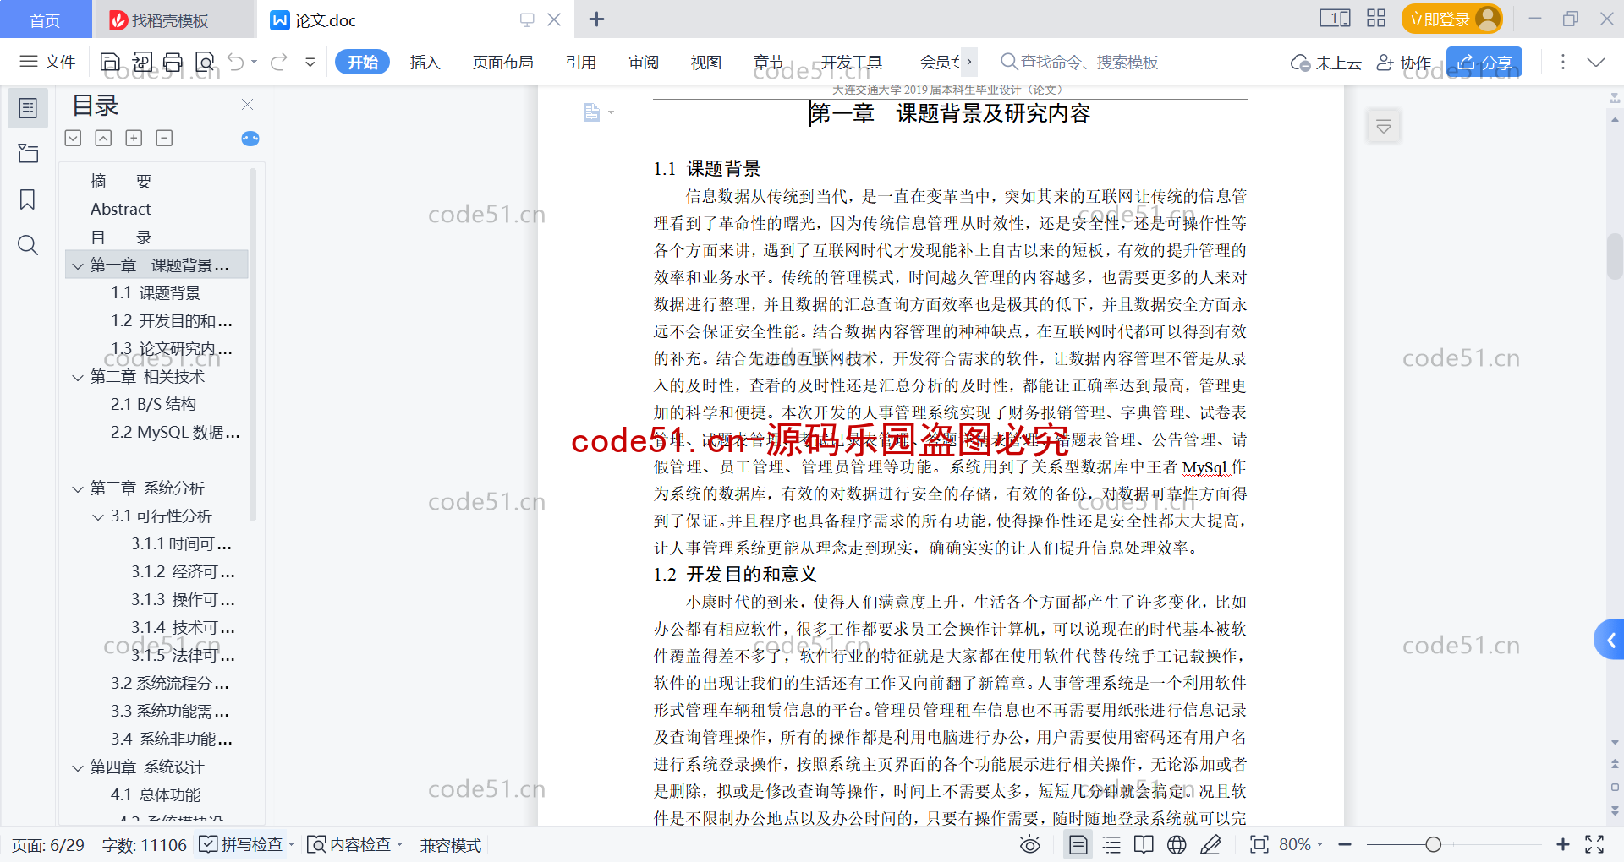Screen dimensions: 1624x862
Task: Open the 内容检查 dropdown in status bar
Action: tap(354, 844)
